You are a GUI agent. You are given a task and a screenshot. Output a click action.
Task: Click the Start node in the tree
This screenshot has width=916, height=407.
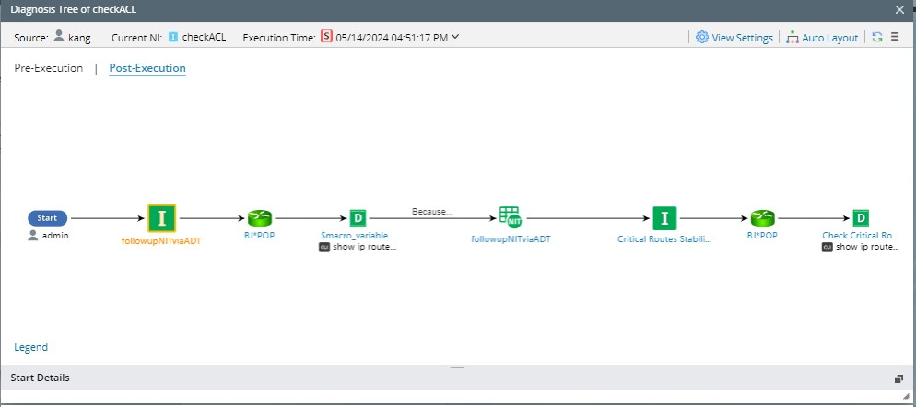(x=47, y=218)
